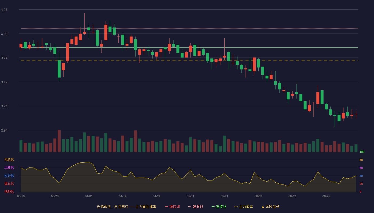Click the red 0 indicator scale value

360,192
